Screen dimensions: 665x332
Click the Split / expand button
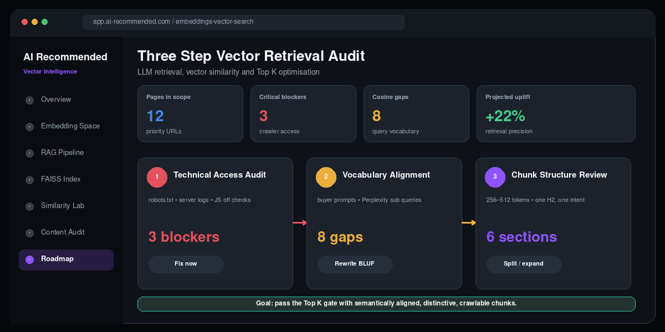click(524, 264)
